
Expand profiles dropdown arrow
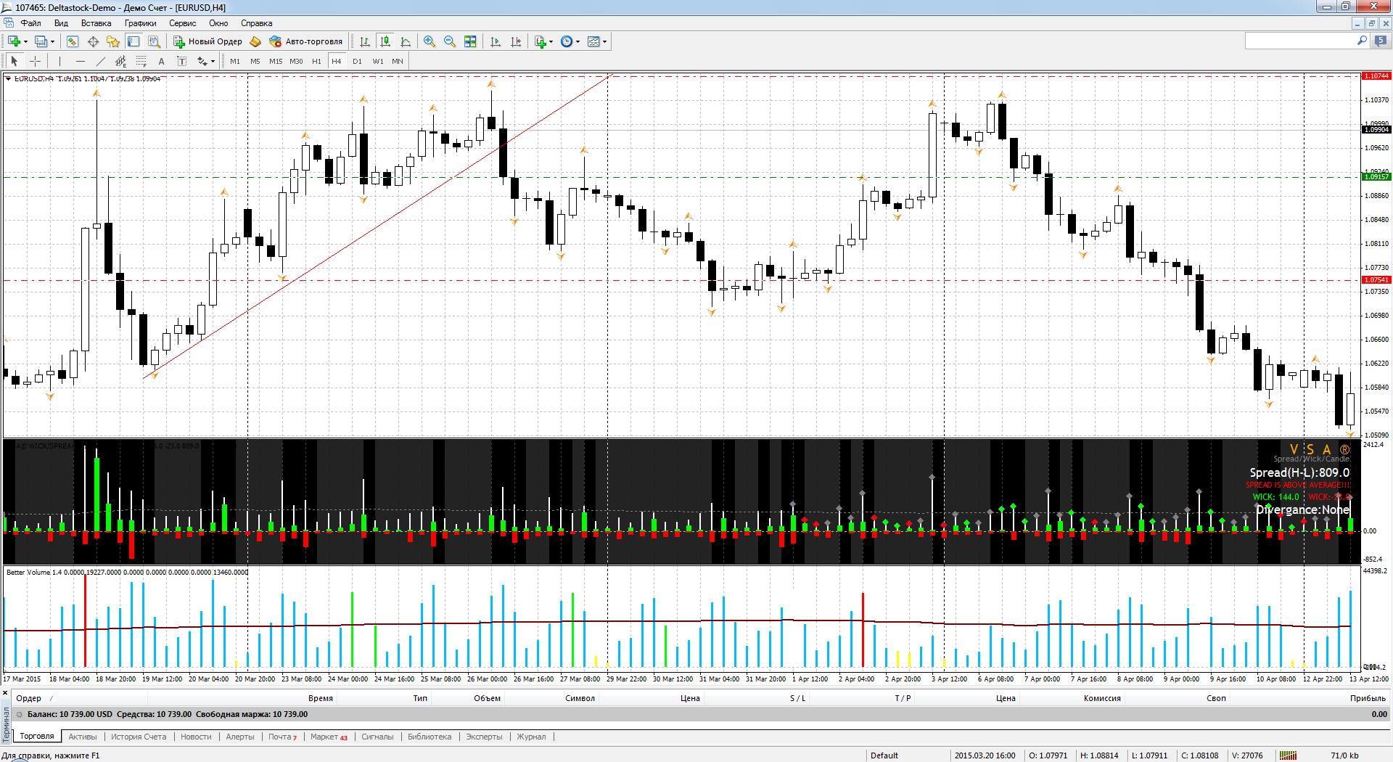[53, 41]
